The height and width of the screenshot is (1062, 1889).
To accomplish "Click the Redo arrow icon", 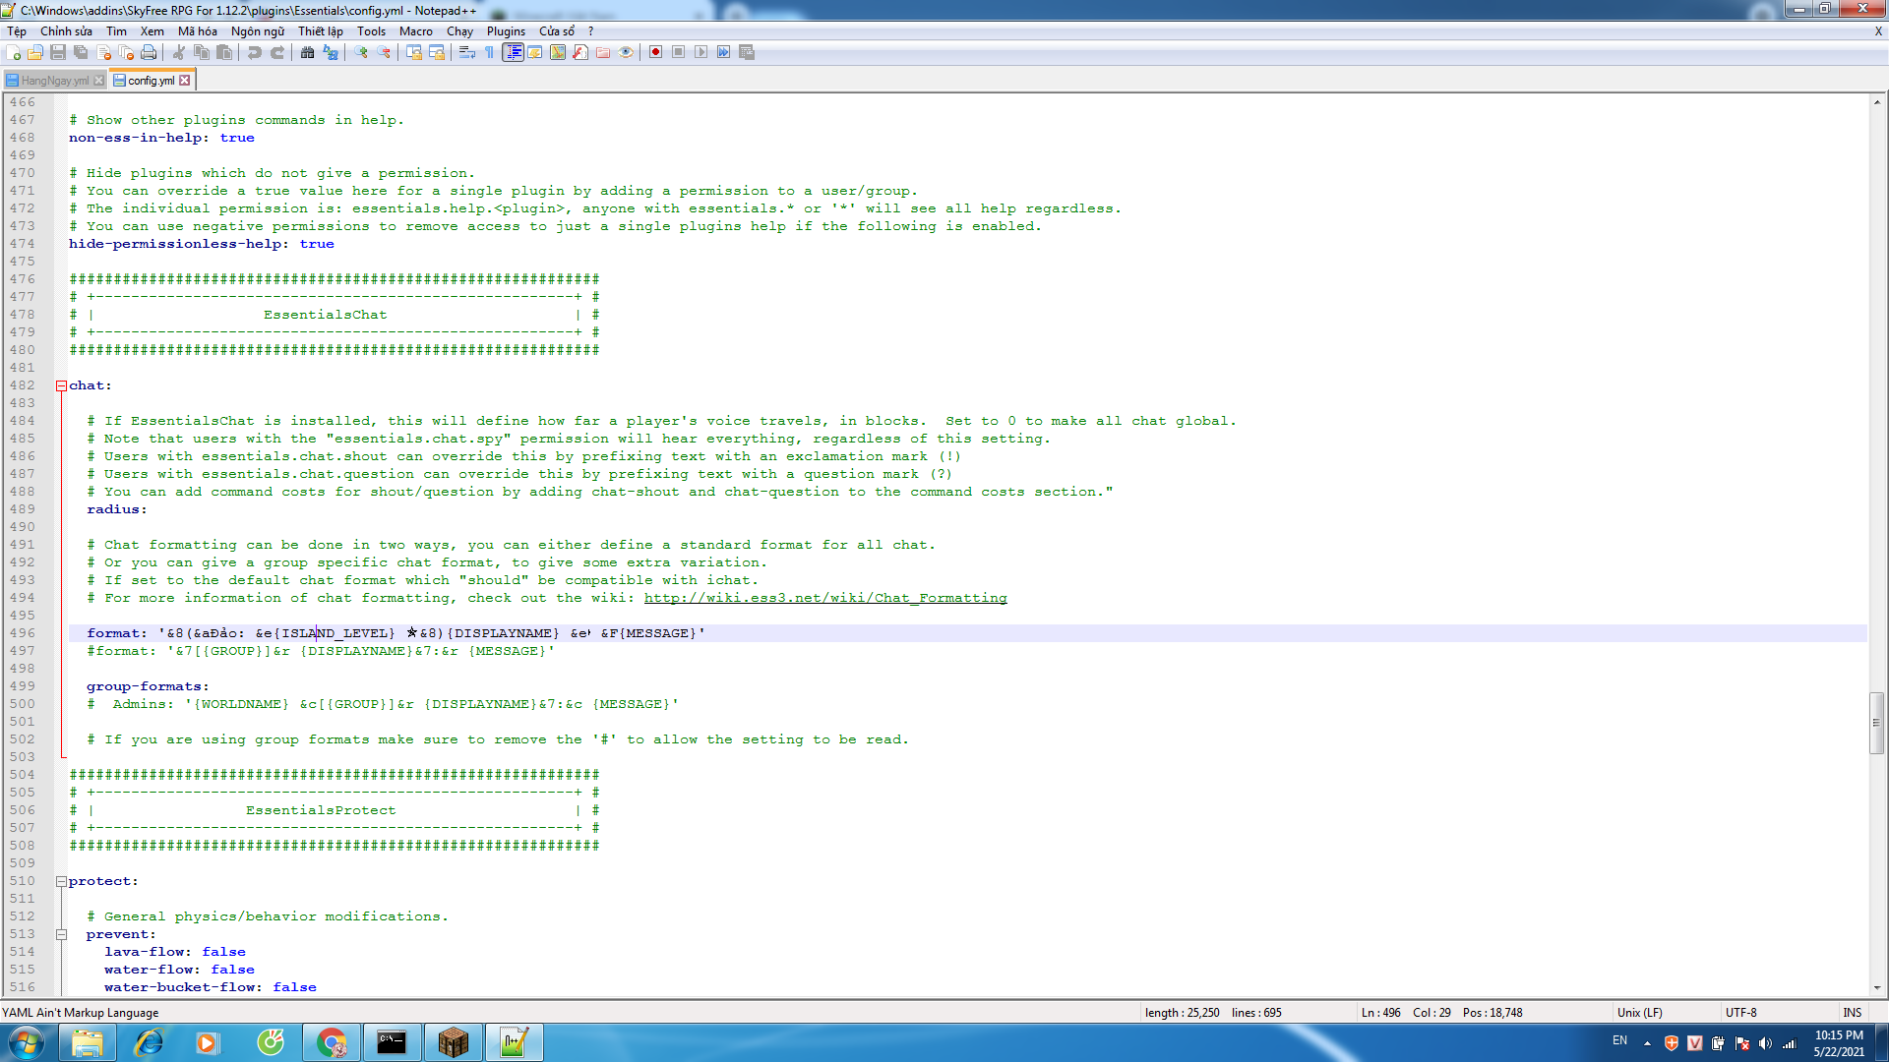I will point(277,52).
